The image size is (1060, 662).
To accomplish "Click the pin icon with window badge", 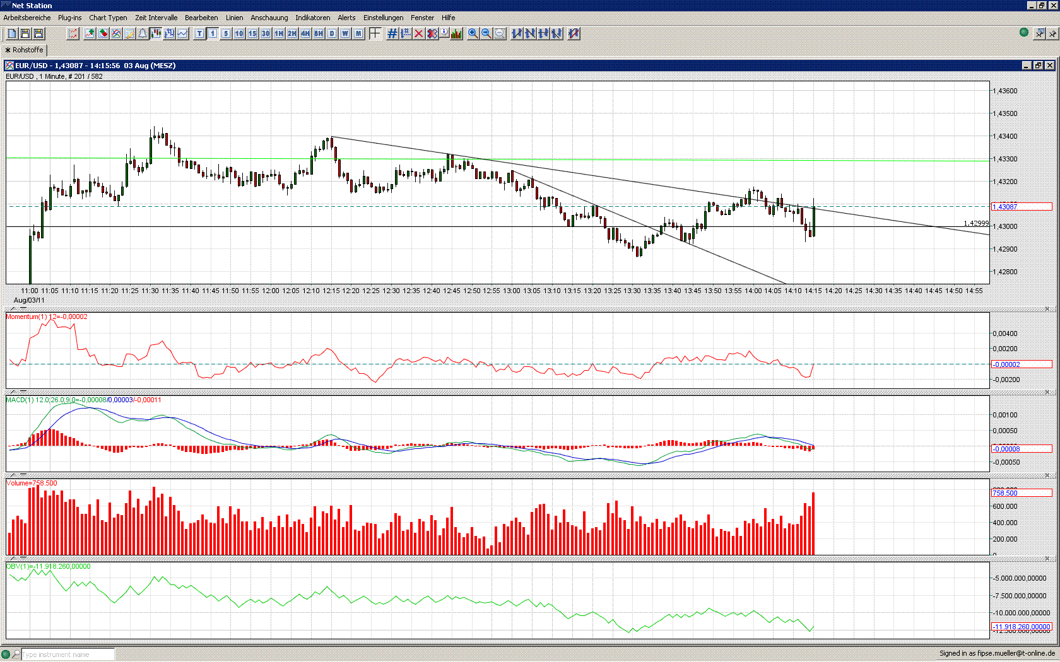I will 1039,33.
